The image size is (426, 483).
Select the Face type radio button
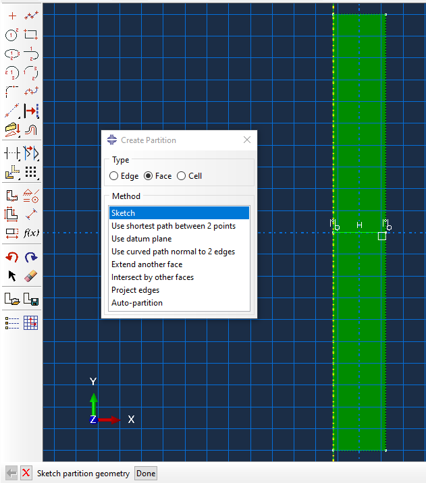pos(149,176)
